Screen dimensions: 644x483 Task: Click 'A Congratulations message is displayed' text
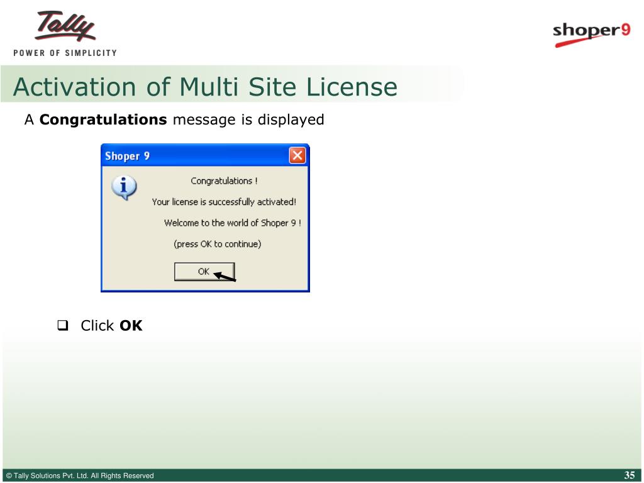point(174,119)
